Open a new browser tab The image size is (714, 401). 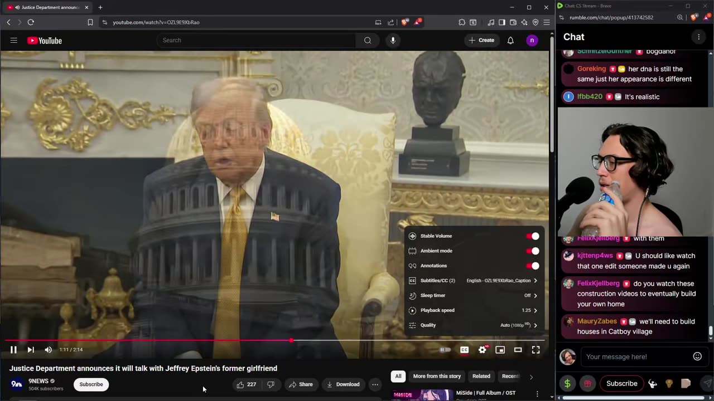click(100, 7)
